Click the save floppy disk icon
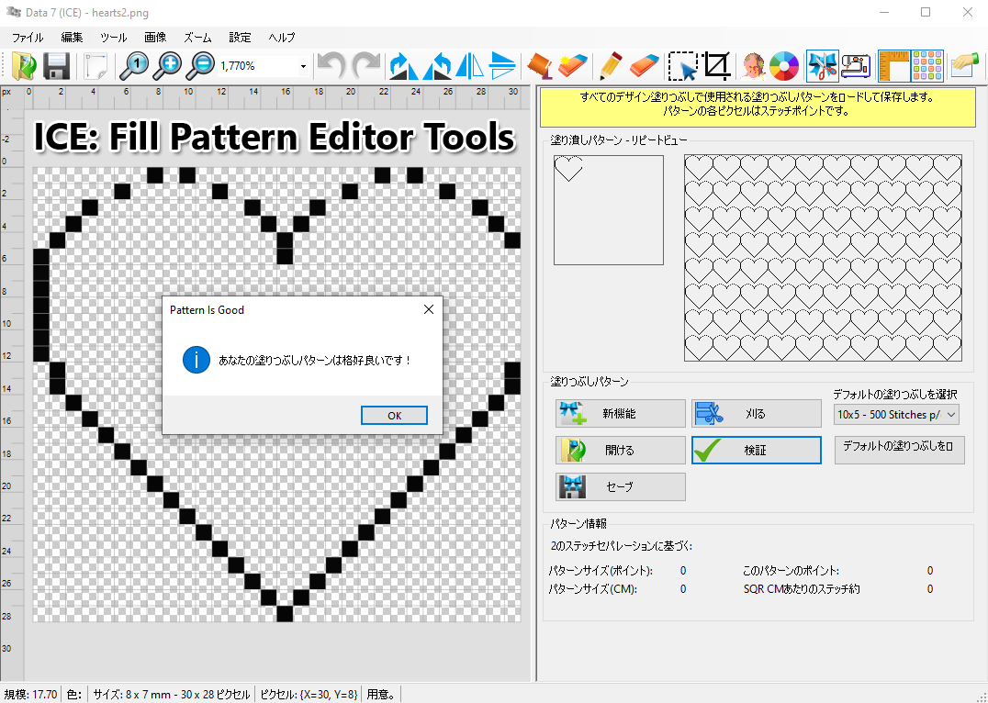Viewport: 988px width, 703px height. click(x=57, y=66)
